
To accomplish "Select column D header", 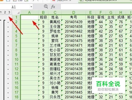I will click(74, 12).
